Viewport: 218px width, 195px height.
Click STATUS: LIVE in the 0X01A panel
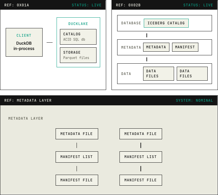[87, 5]
